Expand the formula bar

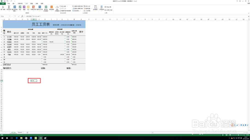click(x=249, y=16)
